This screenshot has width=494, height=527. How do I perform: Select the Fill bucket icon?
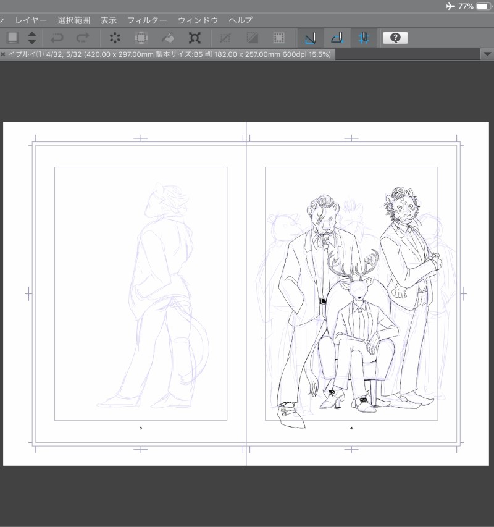[168, 38]
